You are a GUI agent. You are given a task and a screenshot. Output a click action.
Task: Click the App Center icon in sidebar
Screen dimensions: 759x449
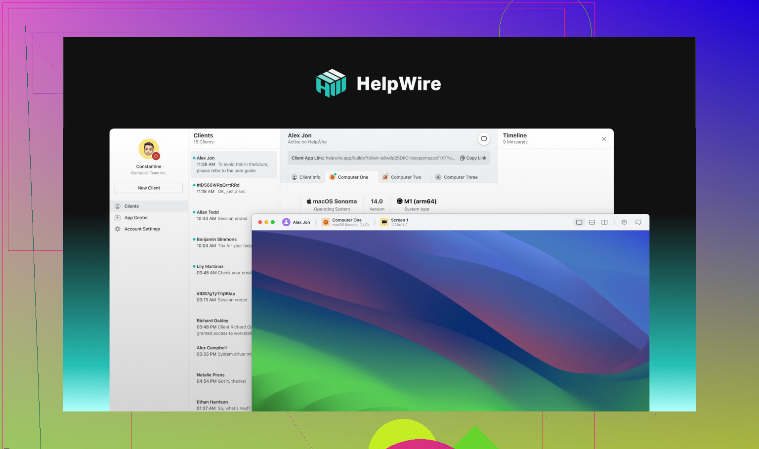coord(118,218)
